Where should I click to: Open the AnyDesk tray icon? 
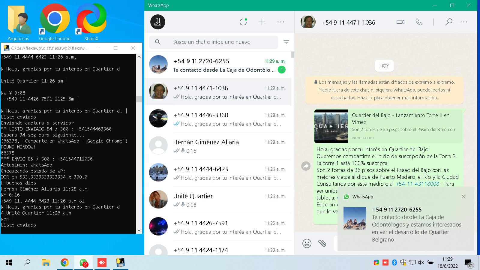(x=385, y=262)
